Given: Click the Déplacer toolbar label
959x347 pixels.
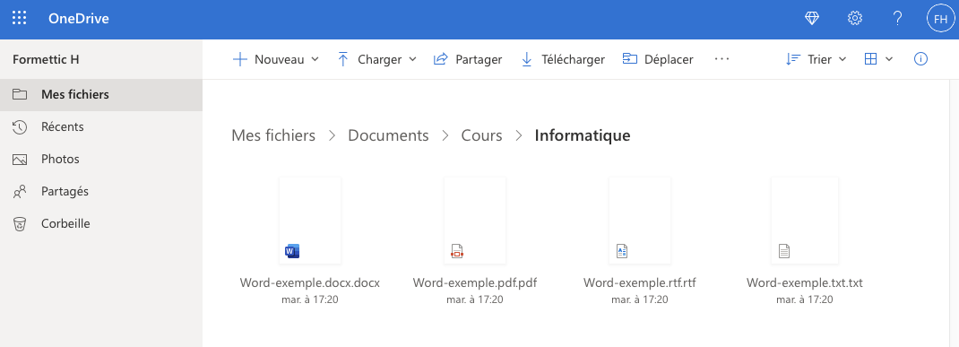Looking at the screenshot, I should [670, 59].
